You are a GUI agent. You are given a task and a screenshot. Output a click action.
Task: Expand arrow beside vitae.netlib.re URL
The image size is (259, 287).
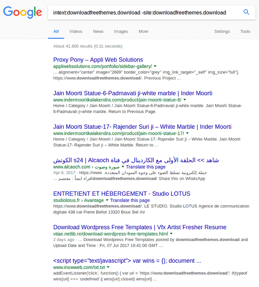[x=171, y=234]
